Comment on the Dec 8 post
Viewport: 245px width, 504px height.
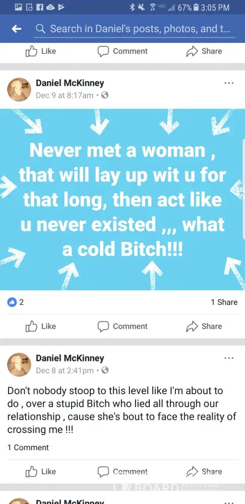coord(122,472)
